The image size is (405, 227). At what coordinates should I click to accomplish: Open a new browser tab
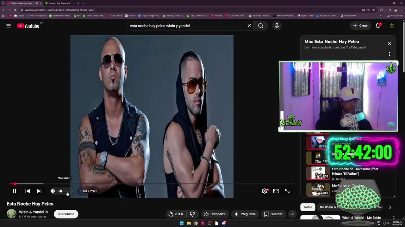click(84, 3)
